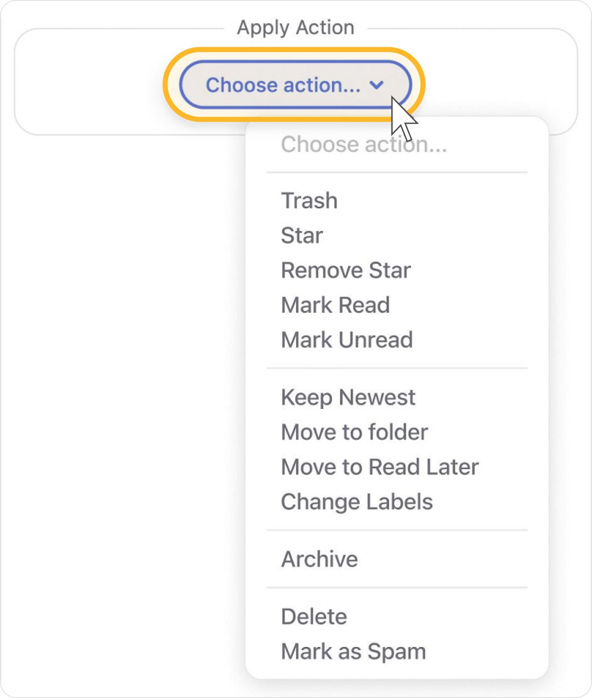This screenshot has width=592, height=698.
Task: Click the Apply Action section heading
Action: point(296,28)
